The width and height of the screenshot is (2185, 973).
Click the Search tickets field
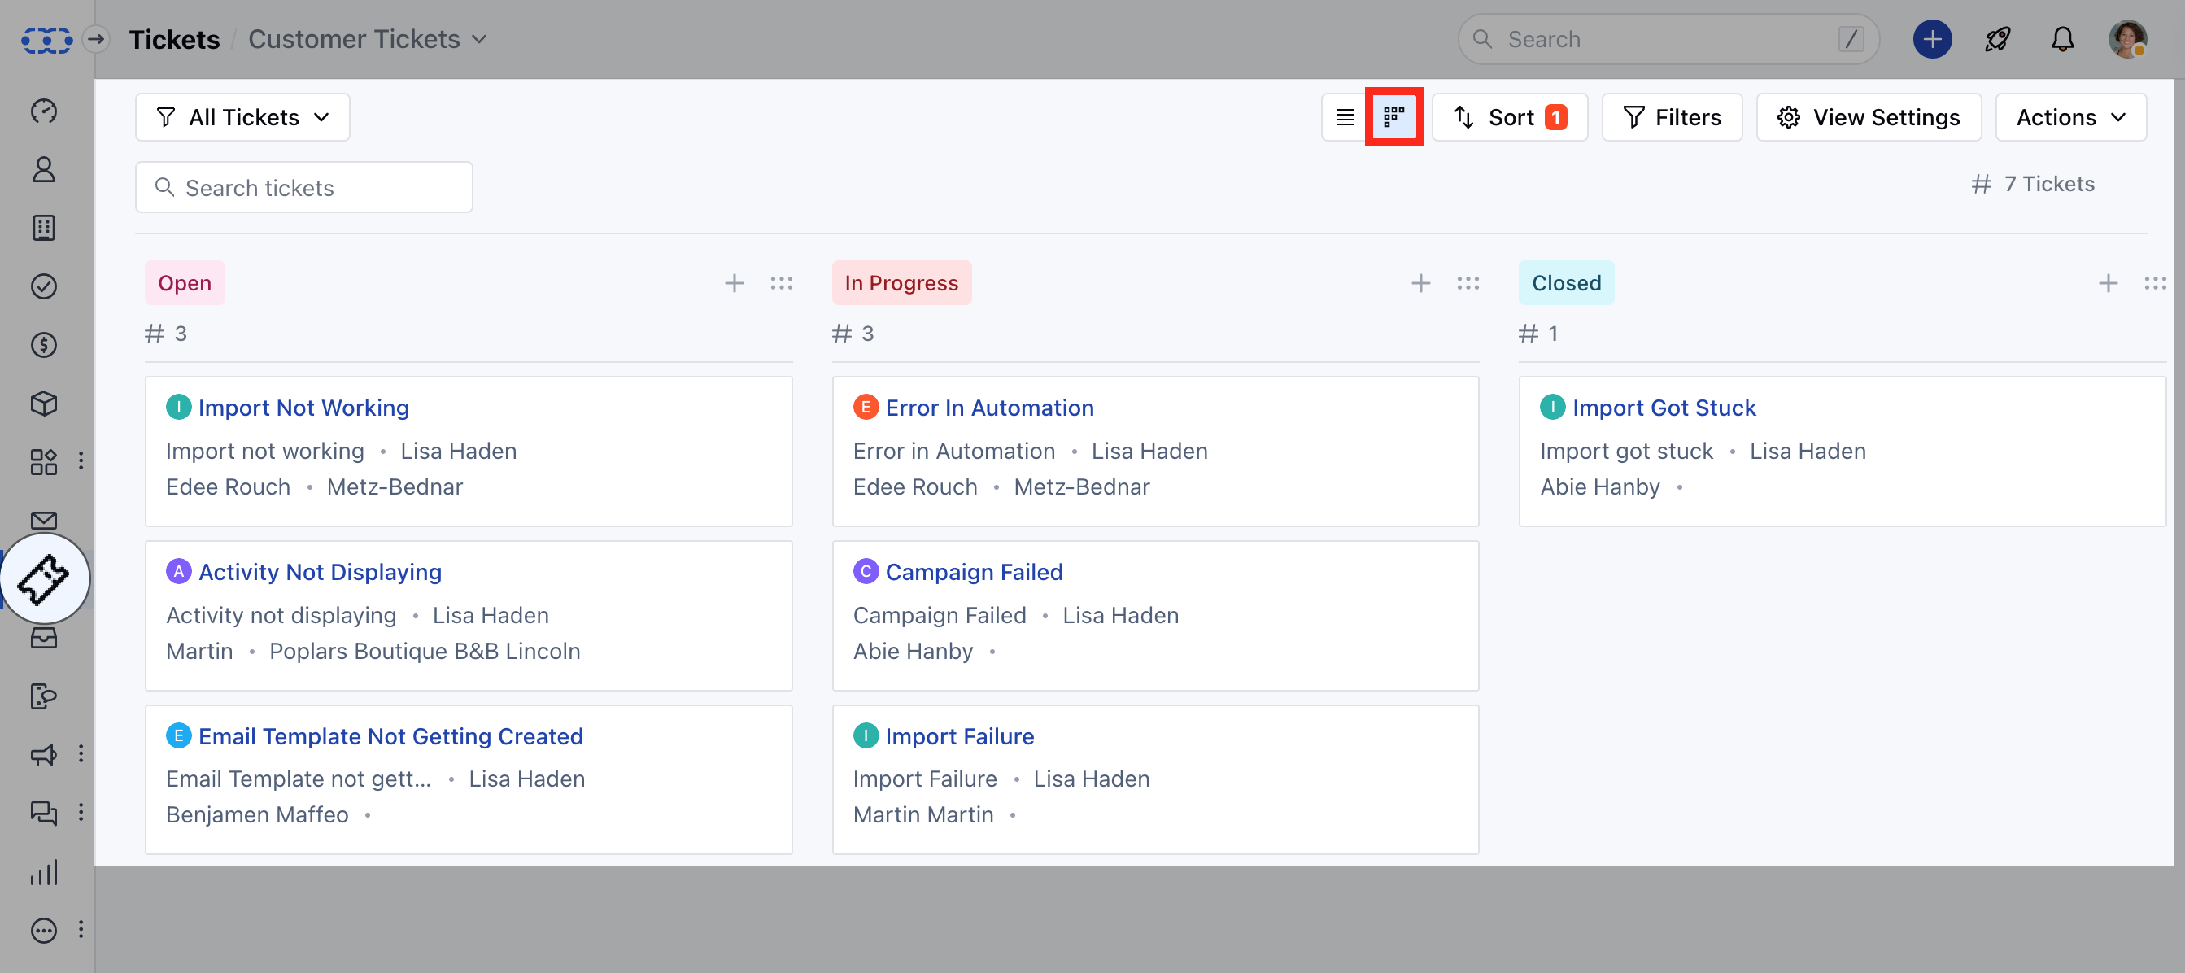(303, 187)
